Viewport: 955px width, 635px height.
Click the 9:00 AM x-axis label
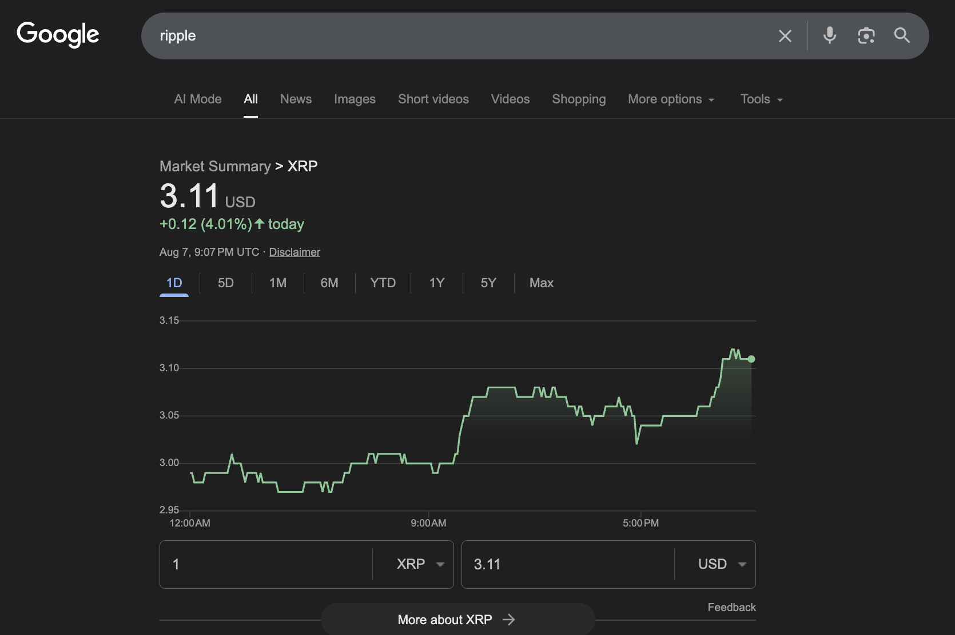click(428, 523)
